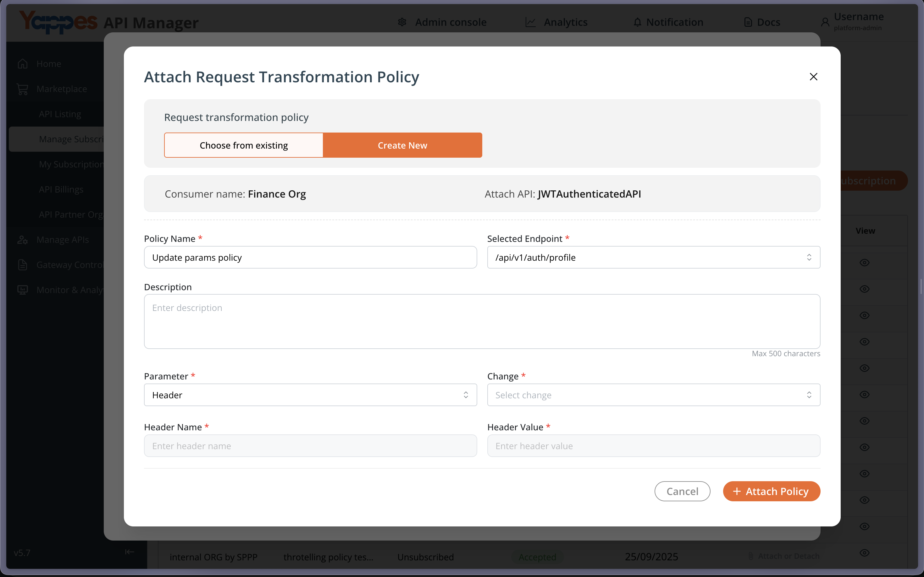The image size is (924, 577).
Task: Click the Finance Org consumer name
Action: (x=277, y=194)
